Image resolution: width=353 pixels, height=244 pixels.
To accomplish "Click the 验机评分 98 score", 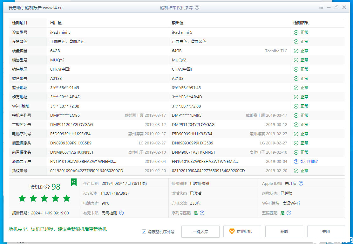I will (45, 187).
